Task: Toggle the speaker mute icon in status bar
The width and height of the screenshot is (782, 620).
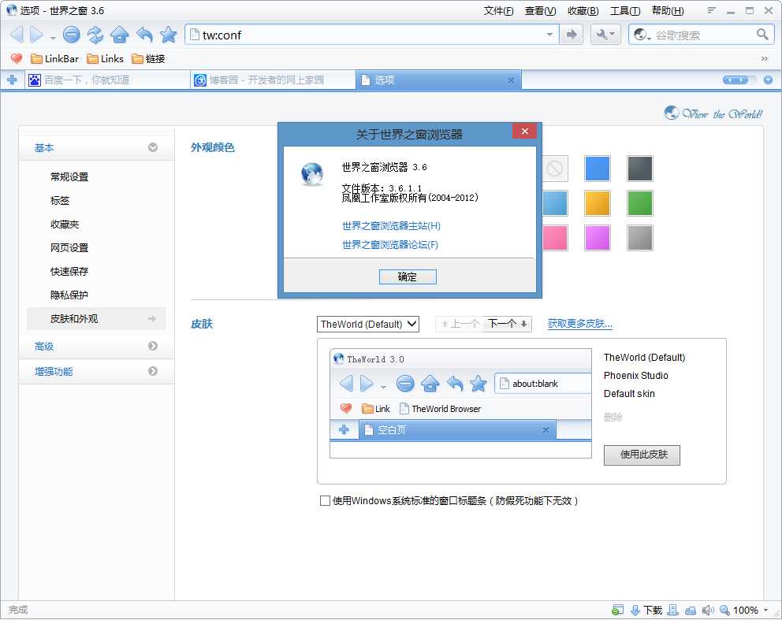Action: click(708, 610)
